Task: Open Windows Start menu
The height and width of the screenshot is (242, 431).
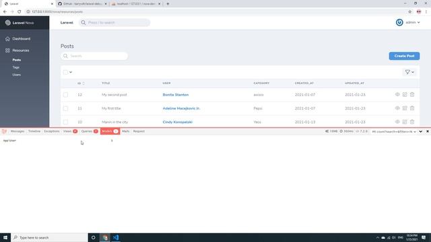Action: (5, 237)
